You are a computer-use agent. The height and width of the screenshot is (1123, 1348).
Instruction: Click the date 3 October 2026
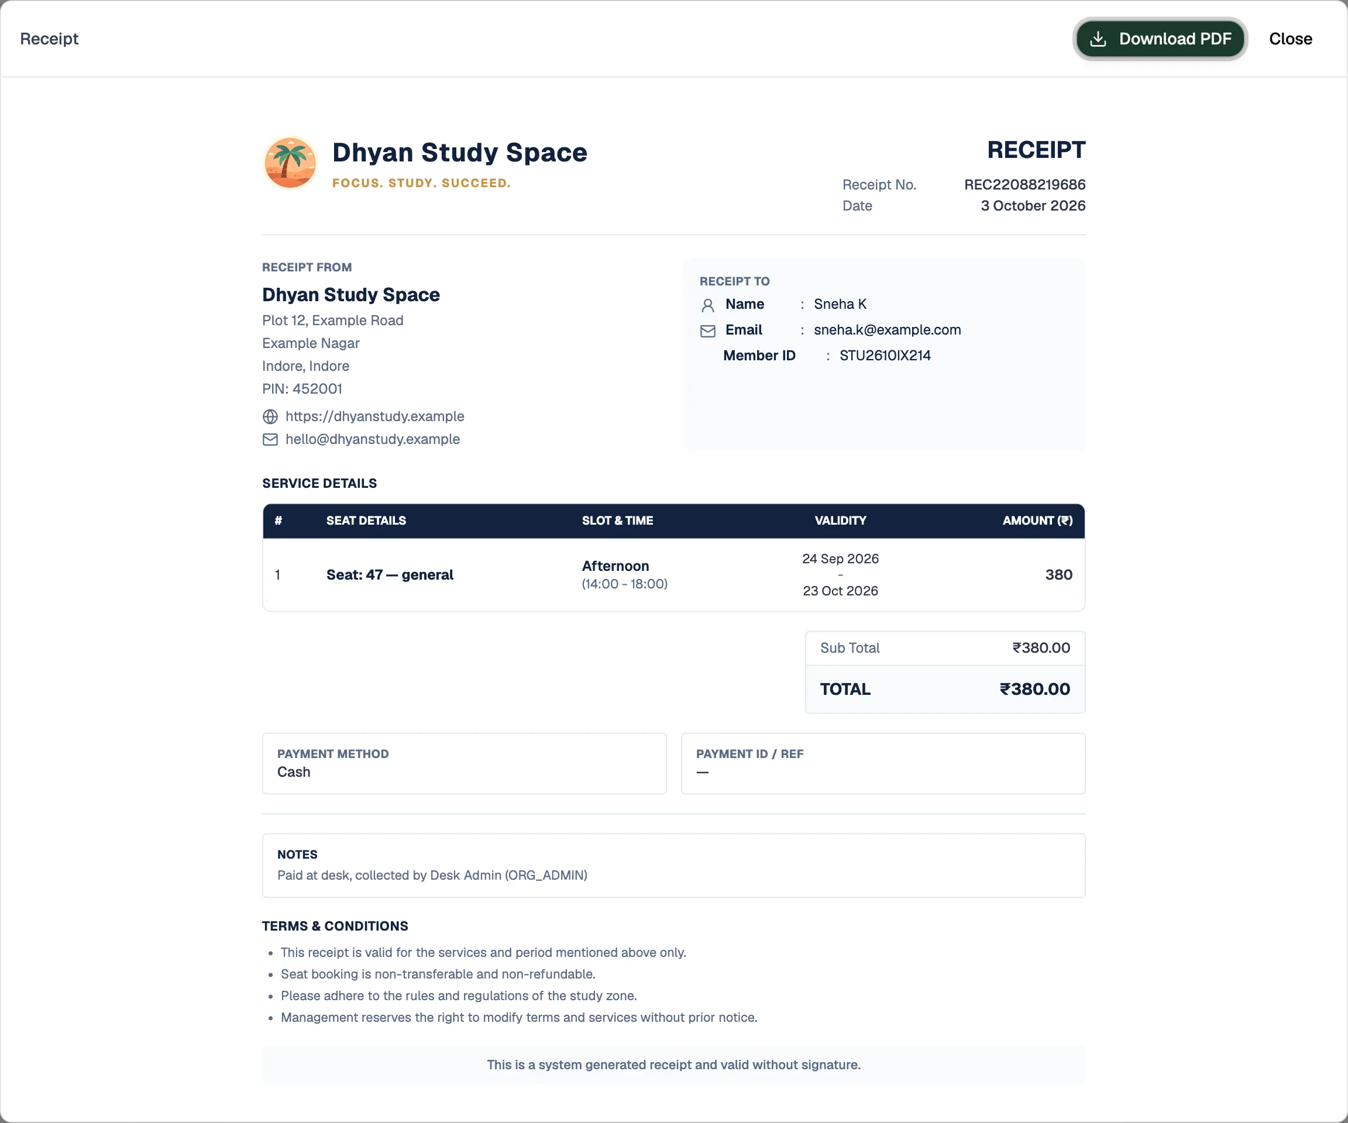tap(1033, 206)
